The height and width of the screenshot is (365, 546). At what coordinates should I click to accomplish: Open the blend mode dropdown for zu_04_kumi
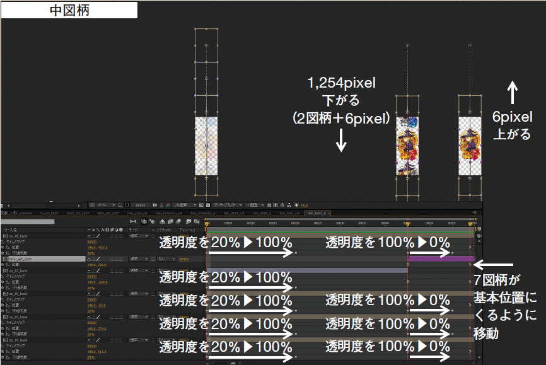click(139, 340)
